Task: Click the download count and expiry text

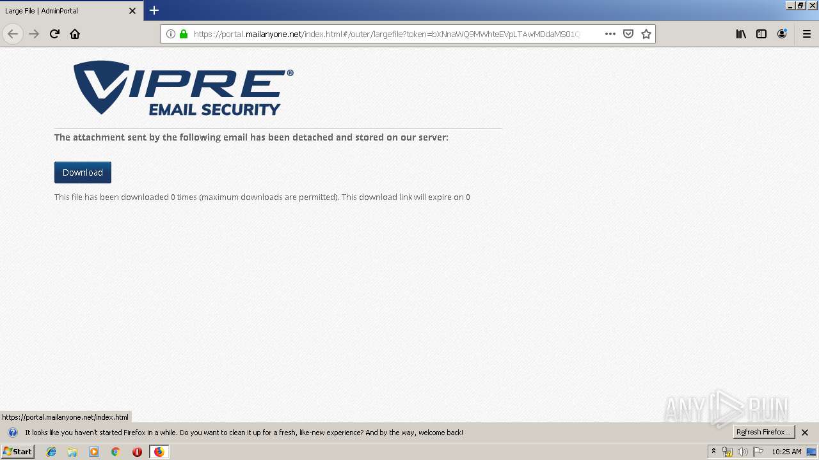Action: [x=262, y=197]
